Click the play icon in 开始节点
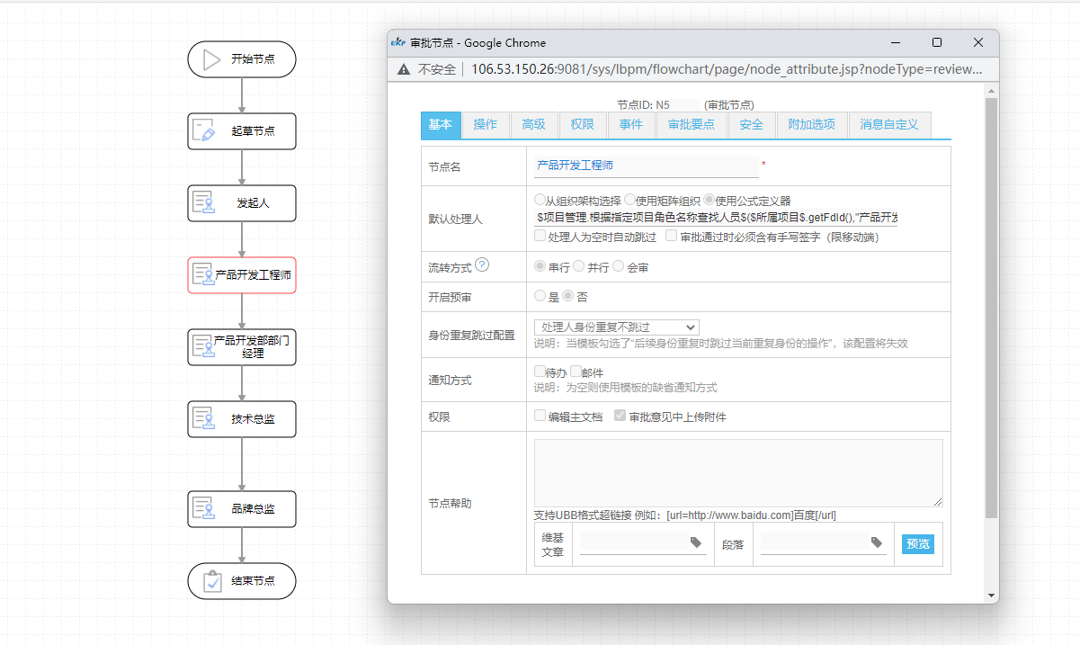Viewport: 1080px width, 645px height. pos(211,59)
